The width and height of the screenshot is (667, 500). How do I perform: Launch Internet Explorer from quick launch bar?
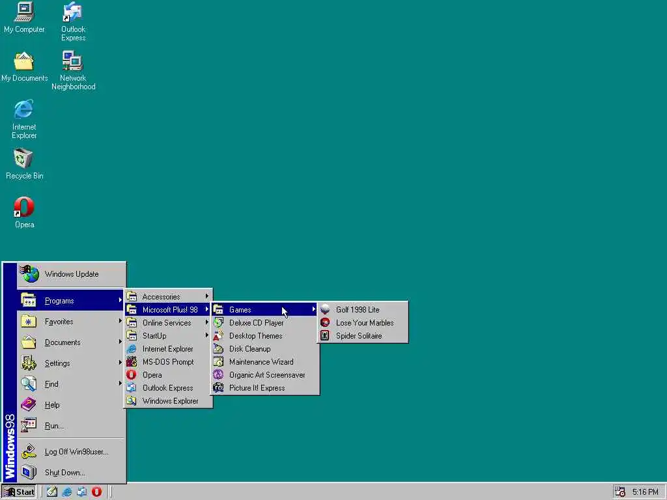[x=67, y=492]
